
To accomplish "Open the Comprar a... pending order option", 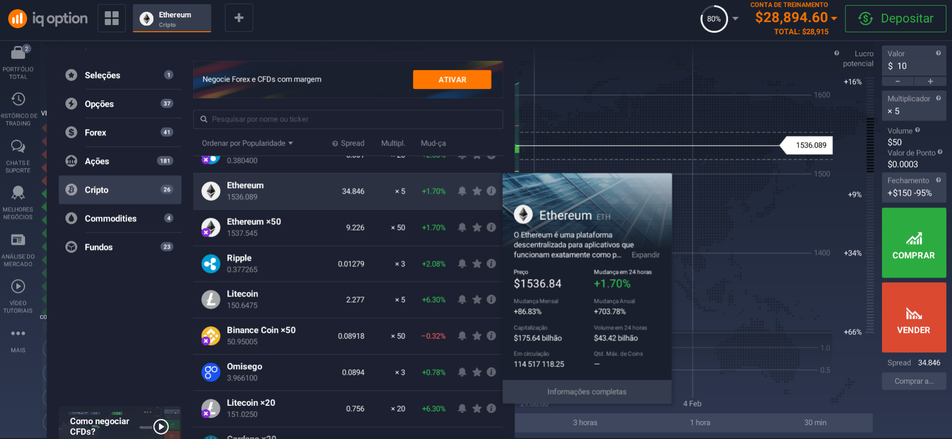I will pos(914,381).
